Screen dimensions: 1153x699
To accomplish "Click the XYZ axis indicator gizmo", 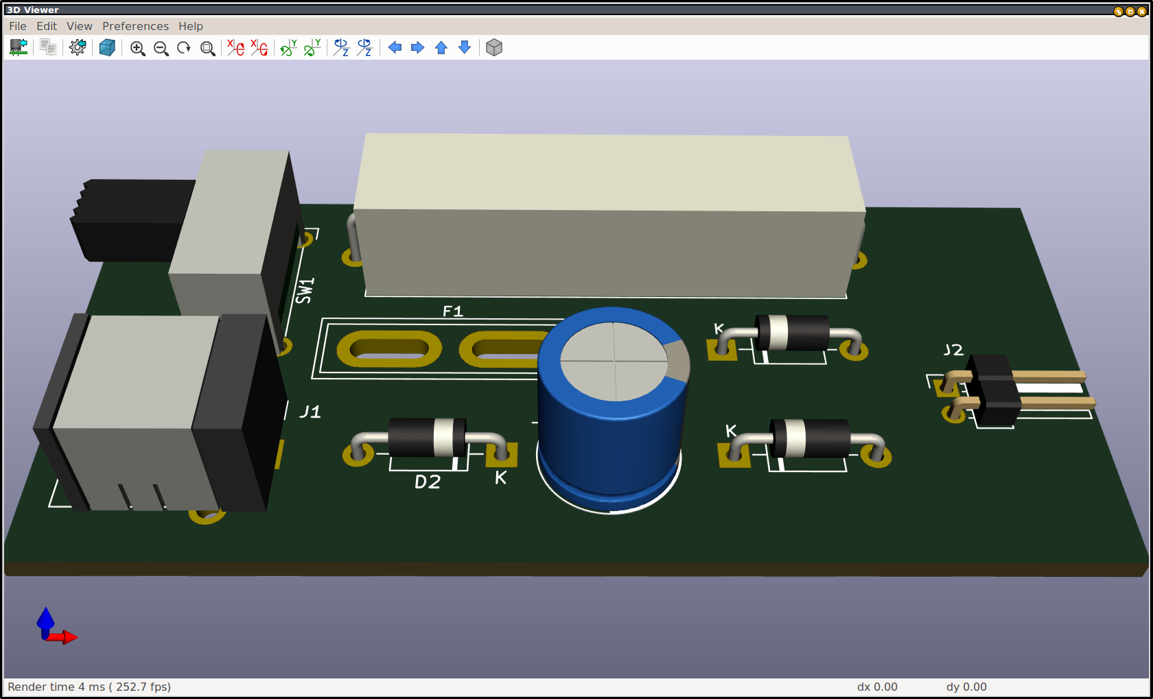I will 56,626.
